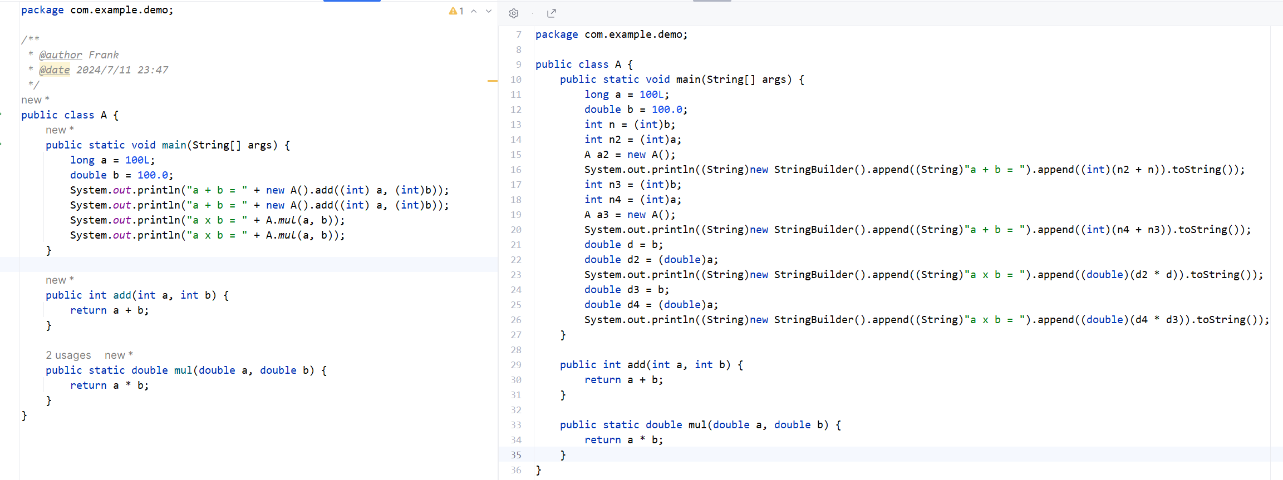Click line number 10 in right gutter
The height and width of the screenshot is (480, 1283).
[x=516, y=80]
